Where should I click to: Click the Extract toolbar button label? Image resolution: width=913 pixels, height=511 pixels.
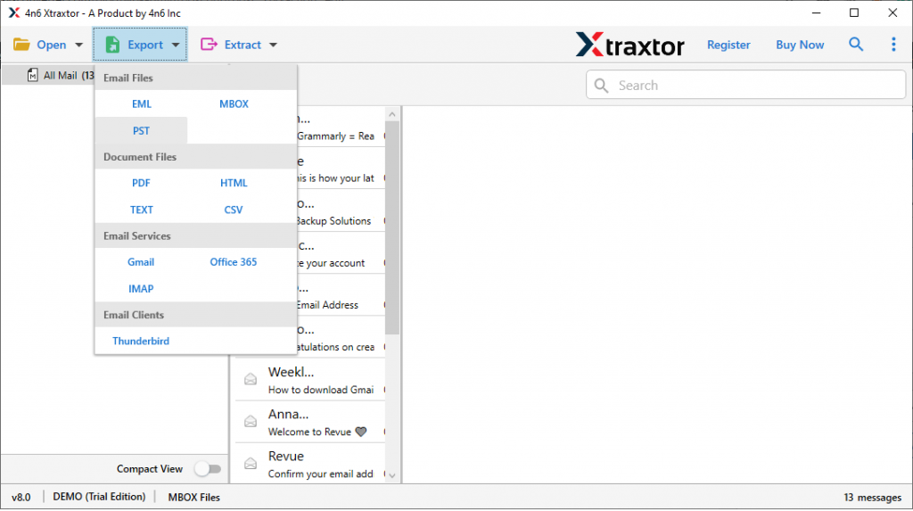coord(243,45)
